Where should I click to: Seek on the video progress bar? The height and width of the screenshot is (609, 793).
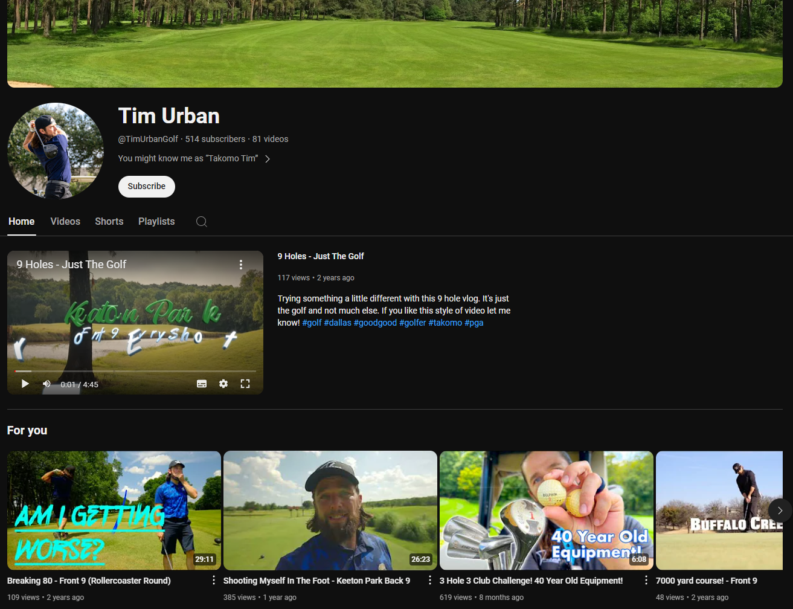pos(135,371)
